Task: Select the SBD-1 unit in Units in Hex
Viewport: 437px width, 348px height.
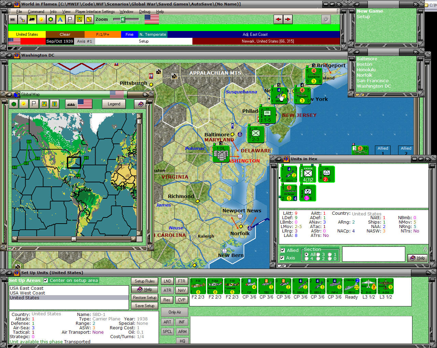Action: coord(289,174)
